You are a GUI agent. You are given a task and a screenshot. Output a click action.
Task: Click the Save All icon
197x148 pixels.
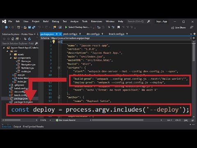click(x=34, y=27)
